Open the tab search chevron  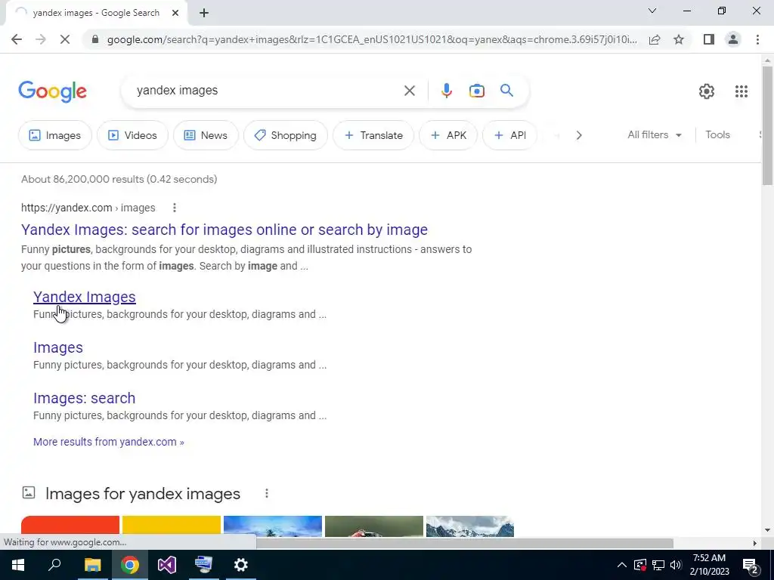pyautogui.click(x=652, y=11)
